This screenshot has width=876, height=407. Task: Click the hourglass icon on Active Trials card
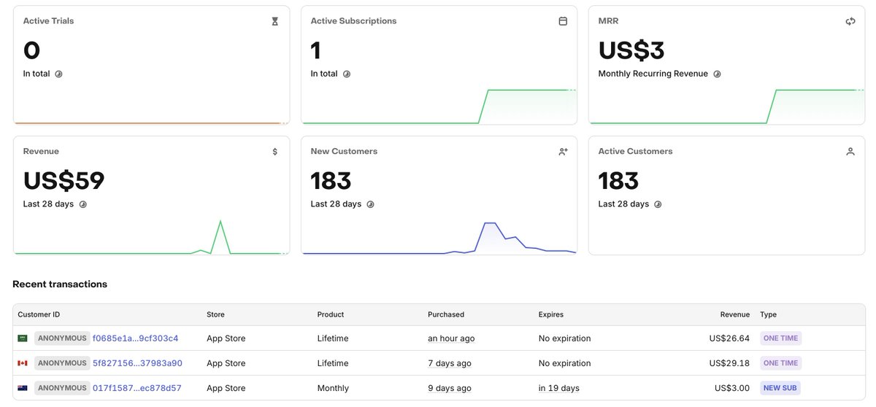pyautogui.click(x=275, y=21)
